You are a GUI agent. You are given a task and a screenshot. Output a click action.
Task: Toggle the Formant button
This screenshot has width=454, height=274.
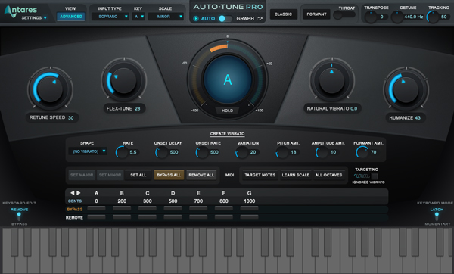tap(316, 14)
